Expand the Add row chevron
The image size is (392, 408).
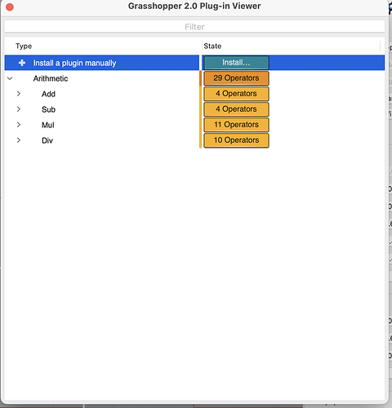[19, 94]
